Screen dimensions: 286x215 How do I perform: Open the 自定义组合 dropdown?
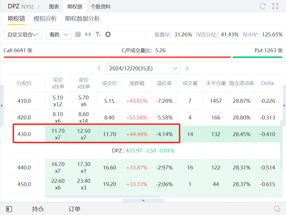pos(23,34)
